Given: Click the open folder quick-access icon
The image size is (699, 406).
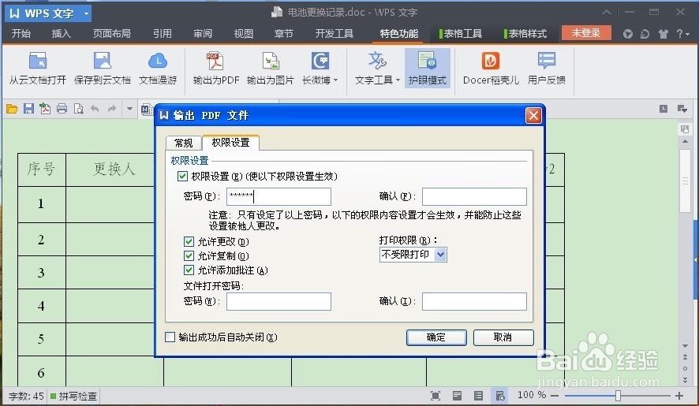Looking at the screenshot, I should tap(12, 109).
